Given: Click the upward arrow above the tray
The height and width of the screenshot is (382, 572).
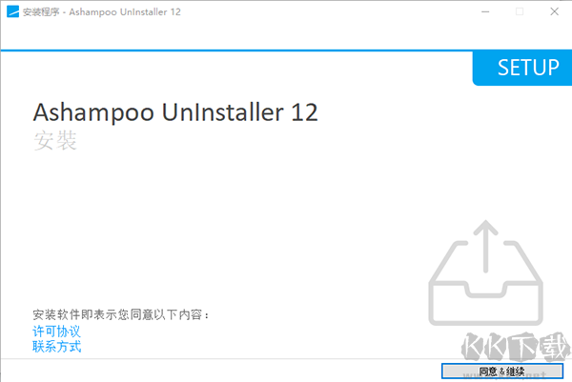Looking at the screenshot, I should pyautogui.click(x=485, y=247).
